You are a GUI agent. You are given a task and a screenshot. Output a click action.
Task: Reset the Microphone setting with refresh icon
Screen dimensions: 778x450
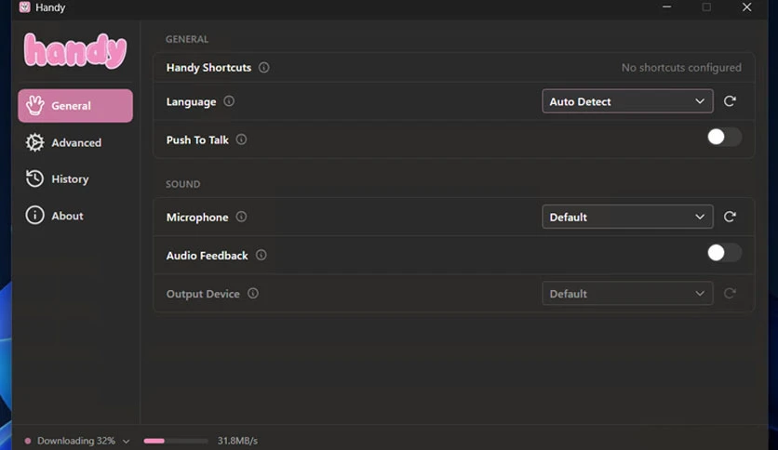tap(730, 217)
